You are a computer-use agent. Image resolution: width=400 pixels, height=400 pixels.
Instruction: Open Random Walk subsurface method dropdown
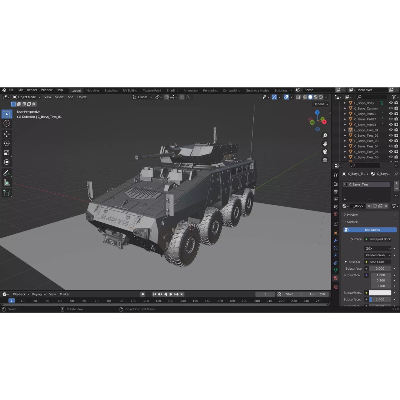point(377,255)
